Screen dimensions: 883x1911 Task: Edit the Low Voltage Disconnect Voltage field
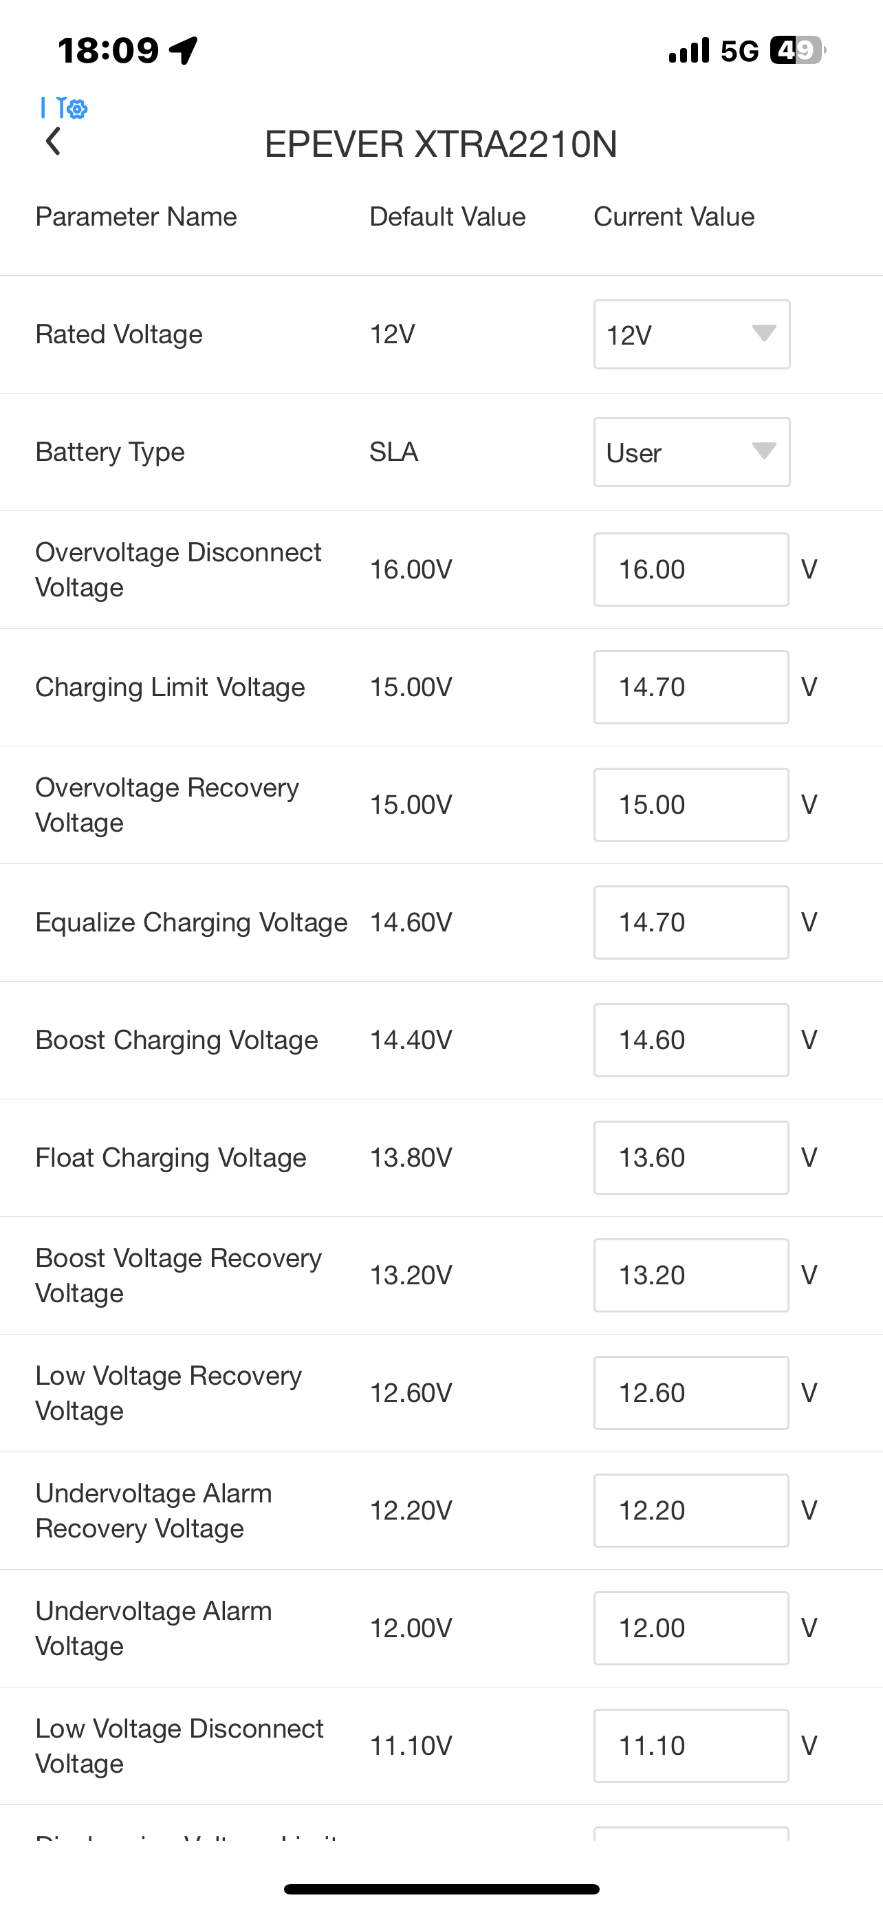pyautogui.click(x=690, y=1747)
